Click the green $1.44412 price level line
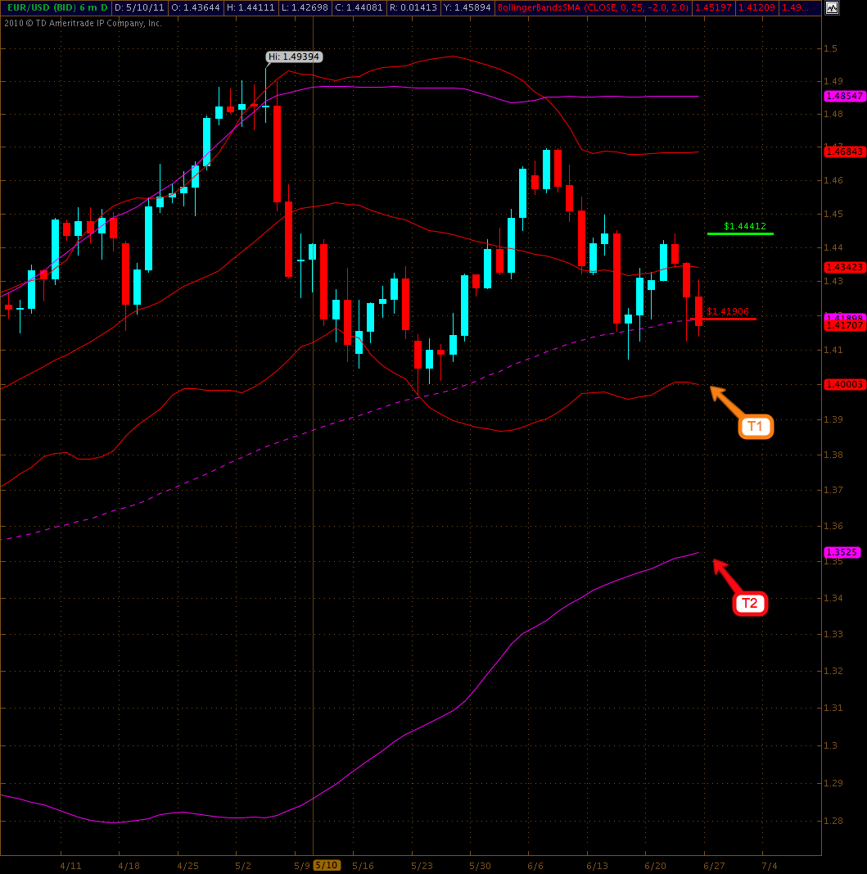The image size is (867, 874). click(x=740, y=233)
